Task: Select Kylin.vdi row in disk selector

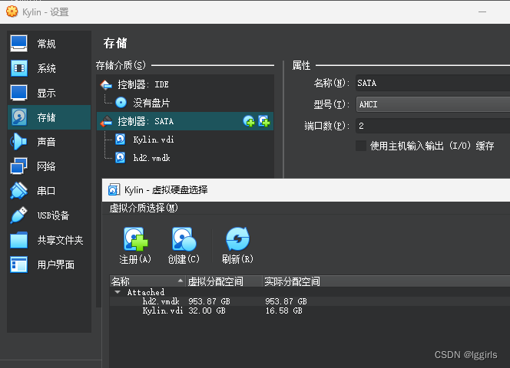Action: coord(310,310)
